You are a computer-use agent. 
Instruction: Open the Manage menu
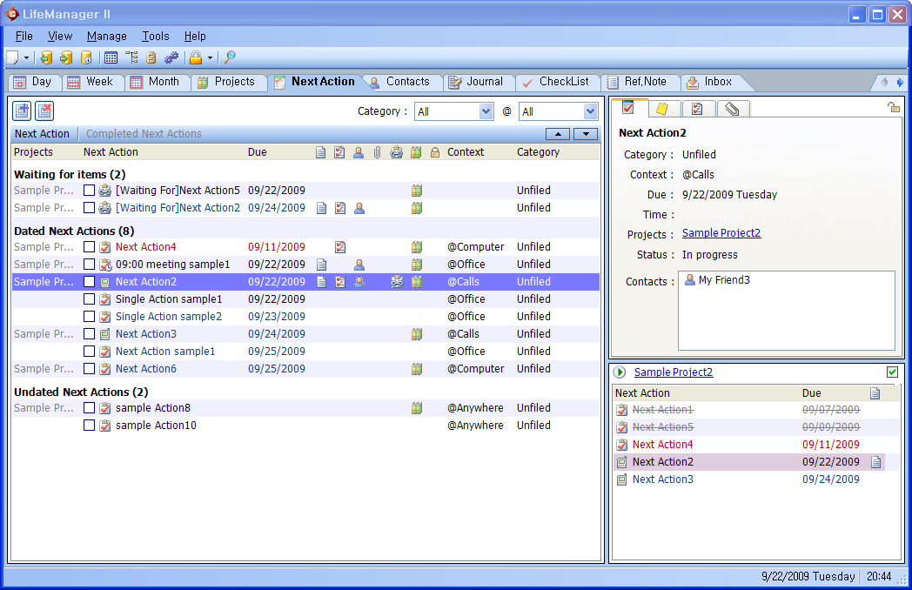[x=106, y=36]
